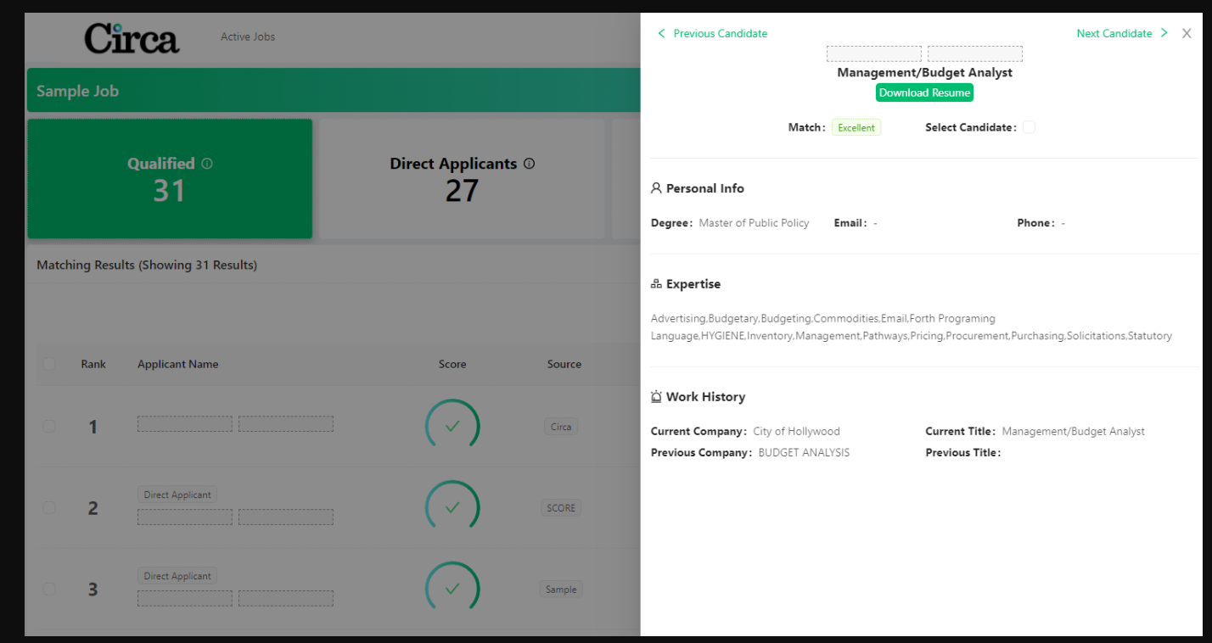Go to Next Candidate
The image size is (1212, 643).
(1122, 33)
